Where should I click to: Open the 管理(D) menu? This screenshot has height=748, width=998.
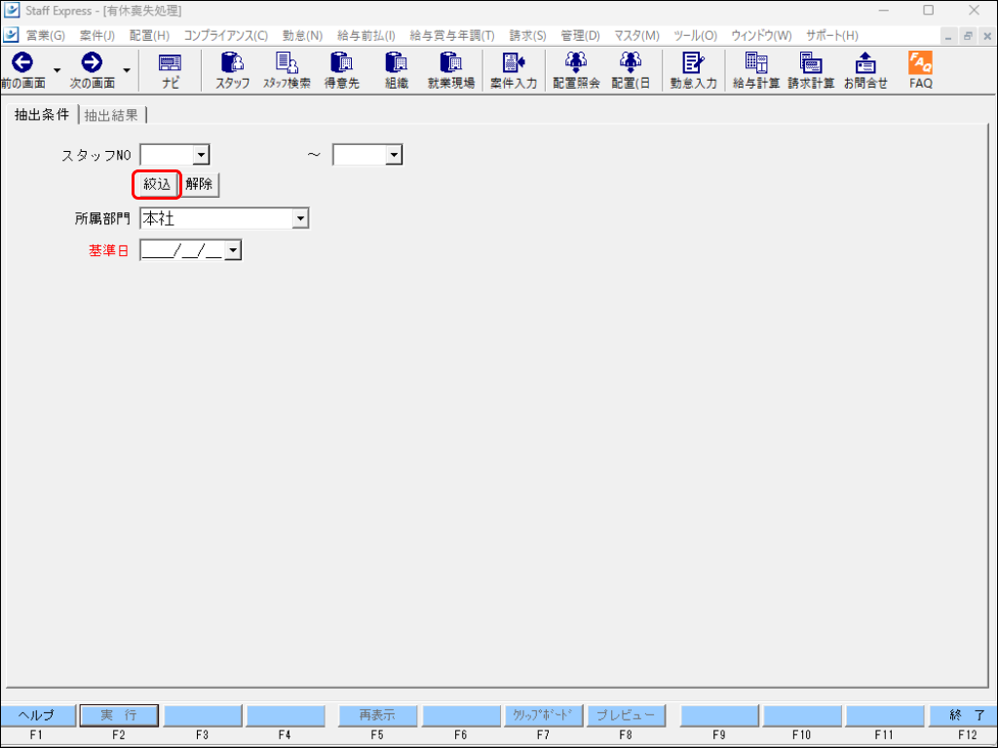(580, 36)
